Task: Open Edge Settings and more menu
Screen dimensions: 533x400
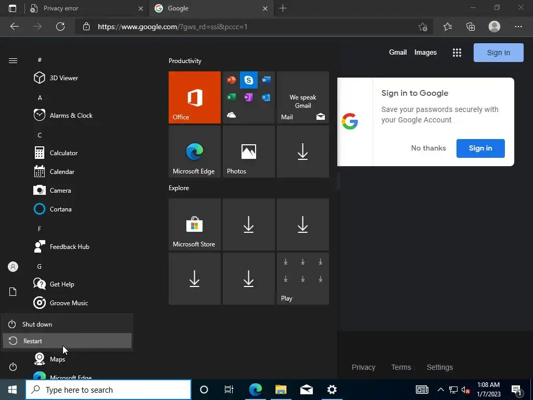Action: pos(518,27)
